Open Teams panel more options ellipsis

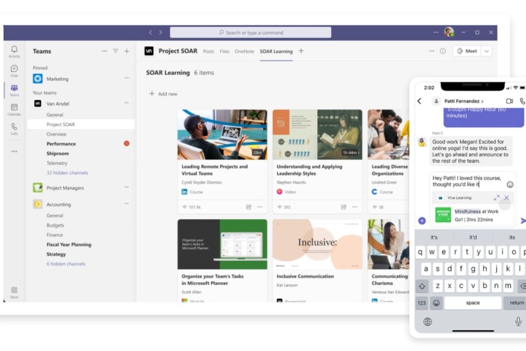tap(104, 51)
